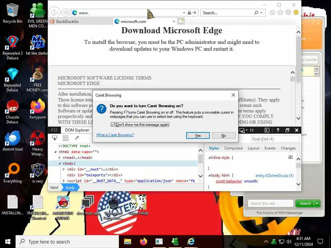Collapse the html data-capo node

click(x=55, y=152)
